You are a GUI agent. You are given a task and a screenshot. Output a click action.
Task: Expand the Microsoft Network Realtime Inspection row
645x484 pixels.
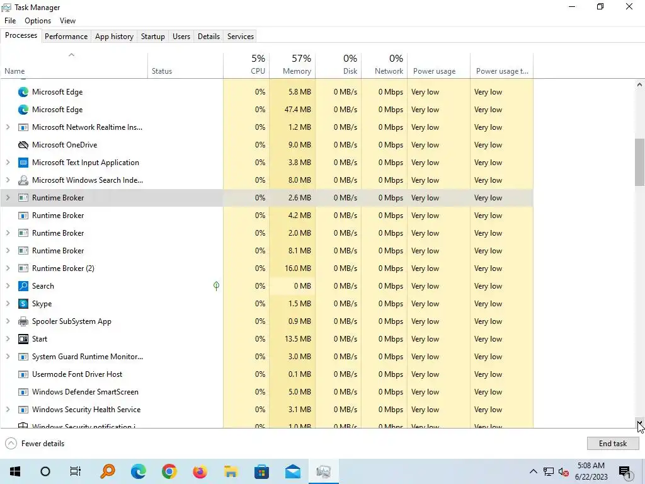tap(8, 127)
